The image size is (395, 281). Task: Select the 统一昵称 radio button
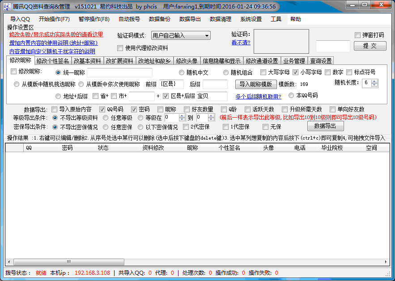click(58, 72)
